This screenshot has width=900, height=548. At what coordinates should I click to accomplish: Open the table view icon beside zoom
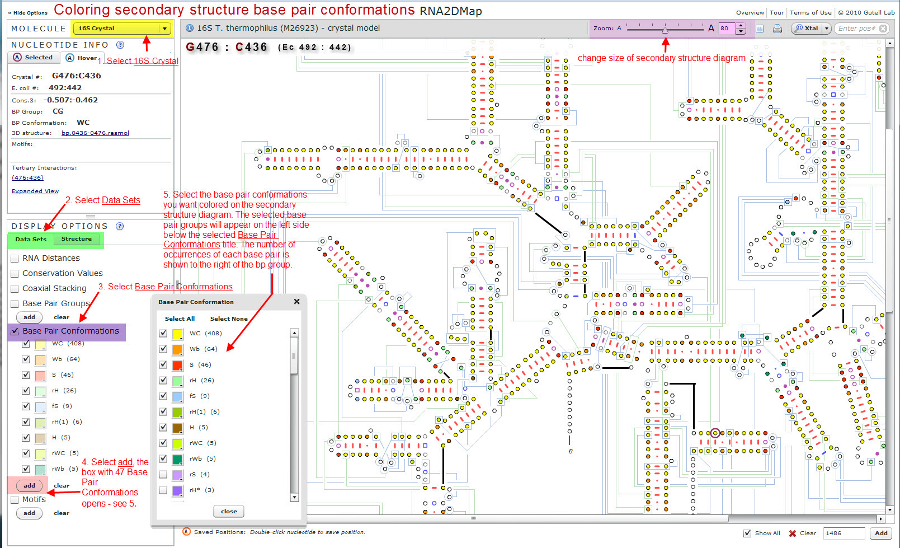coord(760,29)
